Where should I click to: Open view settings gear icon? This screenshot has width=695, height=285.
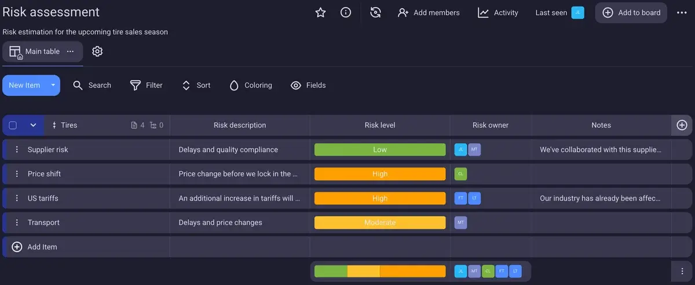pyautogui.click(x=97, y=51)
